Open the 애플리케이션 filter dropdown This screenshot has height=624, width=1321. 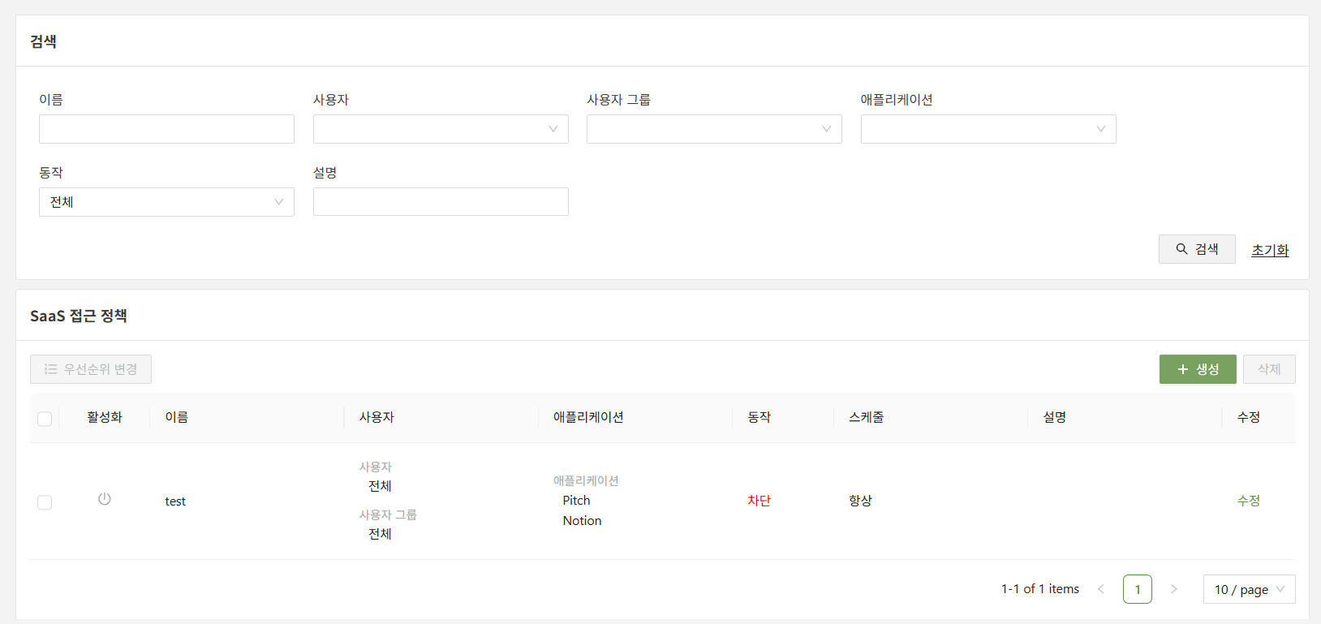click(988, 129)
